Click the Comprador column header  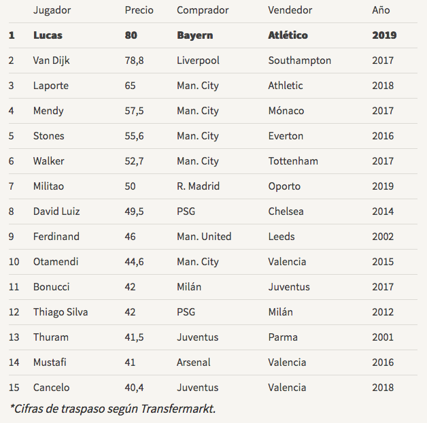pyautogui.click(x=203, y=10)
